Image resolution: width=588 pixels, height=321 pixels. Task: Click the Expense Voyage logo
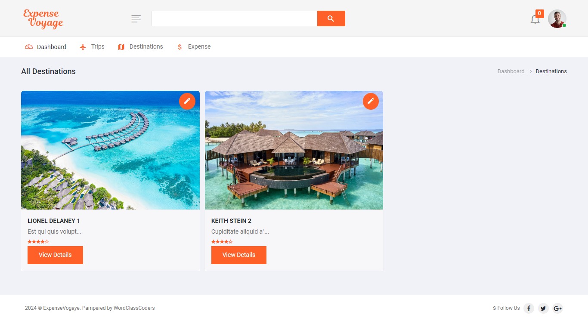[43, 19]
